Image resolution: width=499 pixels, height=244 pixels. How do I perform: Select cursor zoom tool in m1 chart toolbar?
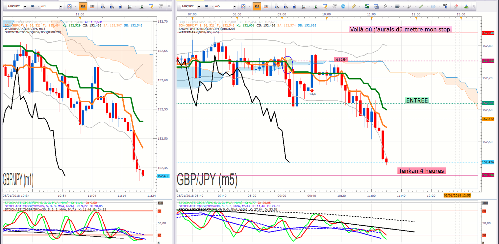[121, 6]
